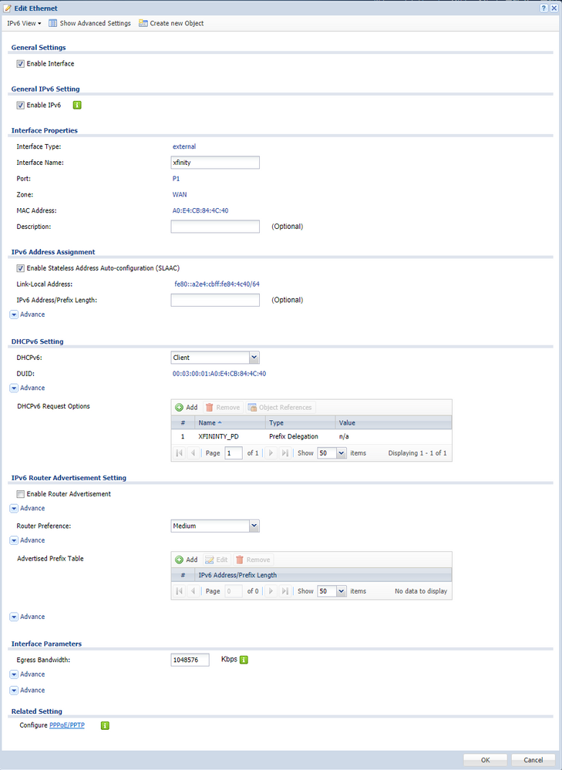Click the external interface type value
Screen dimensions: 562x770
click(x=184, y=146)
